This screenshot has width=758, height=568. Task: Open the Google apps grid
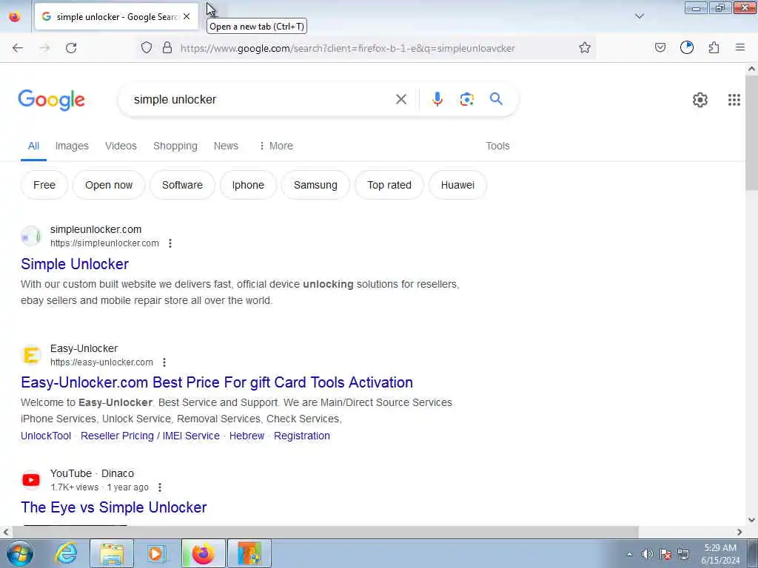coord(734,100)
